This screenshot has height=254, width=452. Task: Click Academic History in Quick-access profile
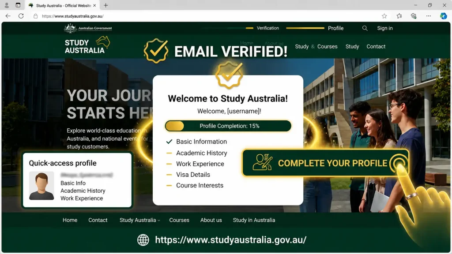tap(83, 190)
